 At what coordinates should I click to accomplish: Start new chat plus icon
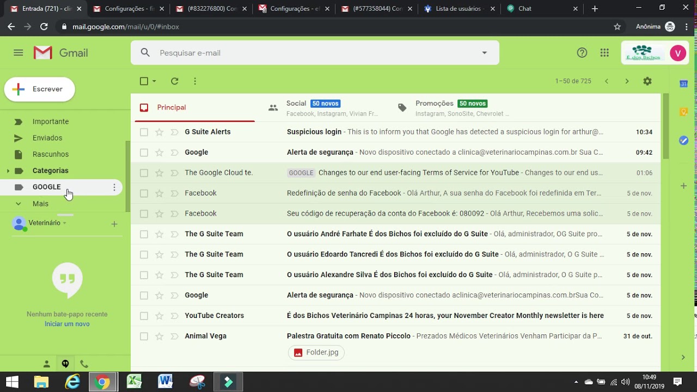tap(114, 224)
